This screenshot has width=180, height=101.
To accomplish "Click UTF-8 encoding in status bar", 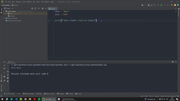I will pyautogui.click(x=151, y=96).
